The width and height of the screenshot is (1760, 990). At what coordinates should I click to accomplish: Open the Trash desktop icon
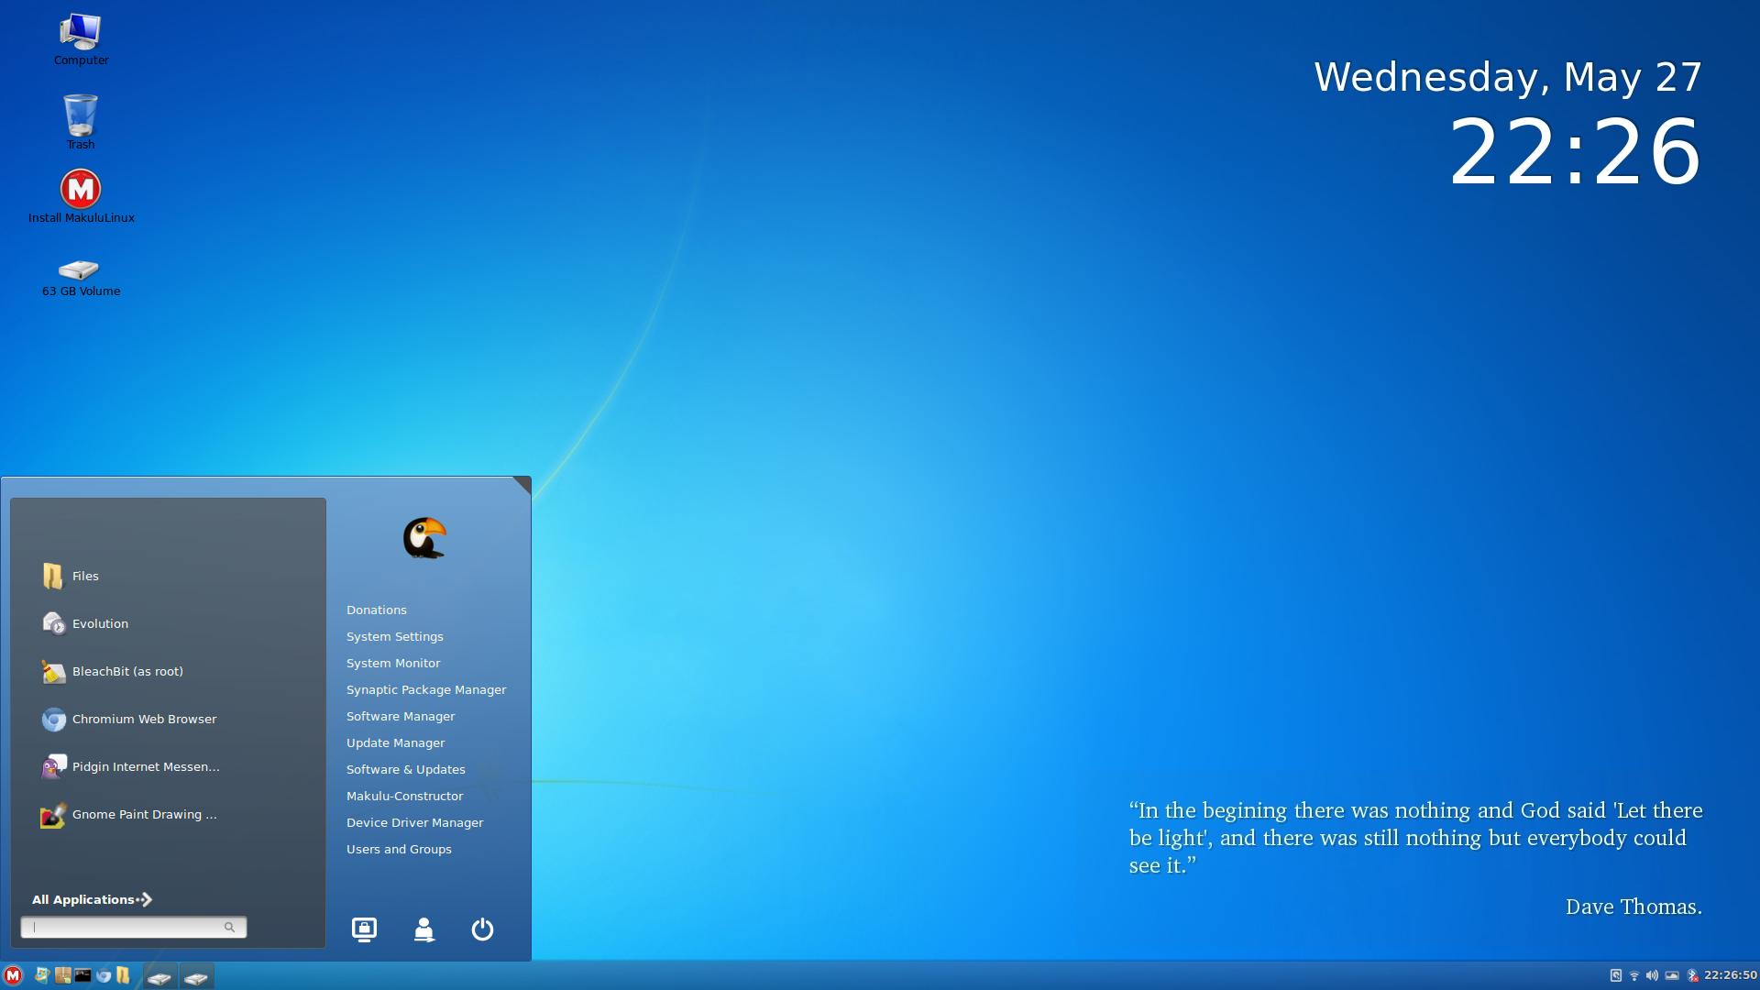pyautogui.click(x=81, y=116)
